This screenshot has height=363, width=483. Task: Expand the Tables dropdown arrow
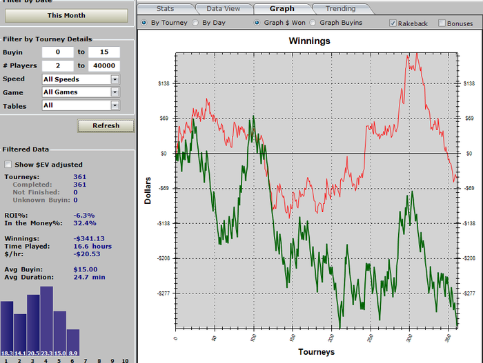pyautogui.click(x=115, y=105)
